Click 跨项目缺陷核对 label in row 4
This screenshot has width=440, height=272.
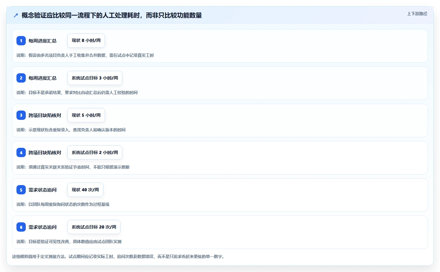[45, 152]
